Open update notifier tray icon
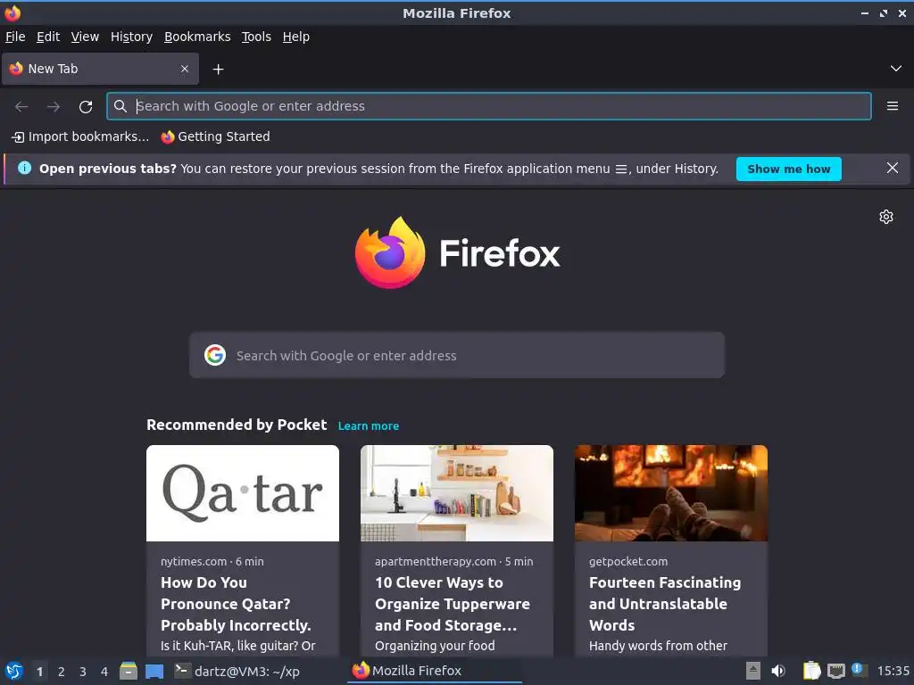The height and width of the screenshot is (685, 914). [860, 671]
